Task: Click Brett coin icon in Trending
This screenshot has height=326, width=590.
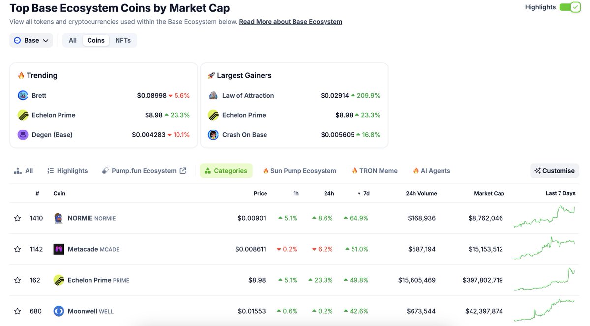Action: click(23, 95)
